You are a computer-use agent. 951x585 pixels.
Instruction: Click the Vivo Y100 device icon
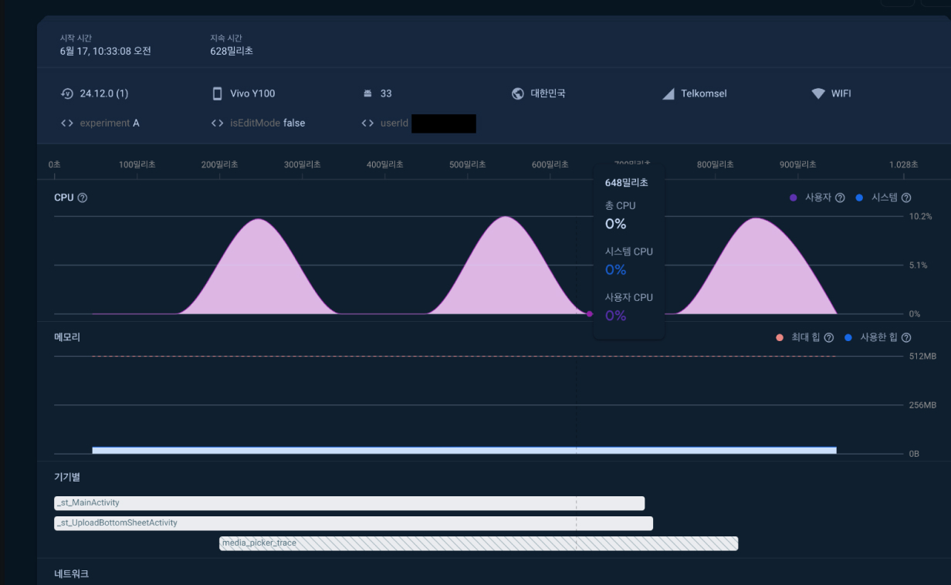(x=217, y=93)
